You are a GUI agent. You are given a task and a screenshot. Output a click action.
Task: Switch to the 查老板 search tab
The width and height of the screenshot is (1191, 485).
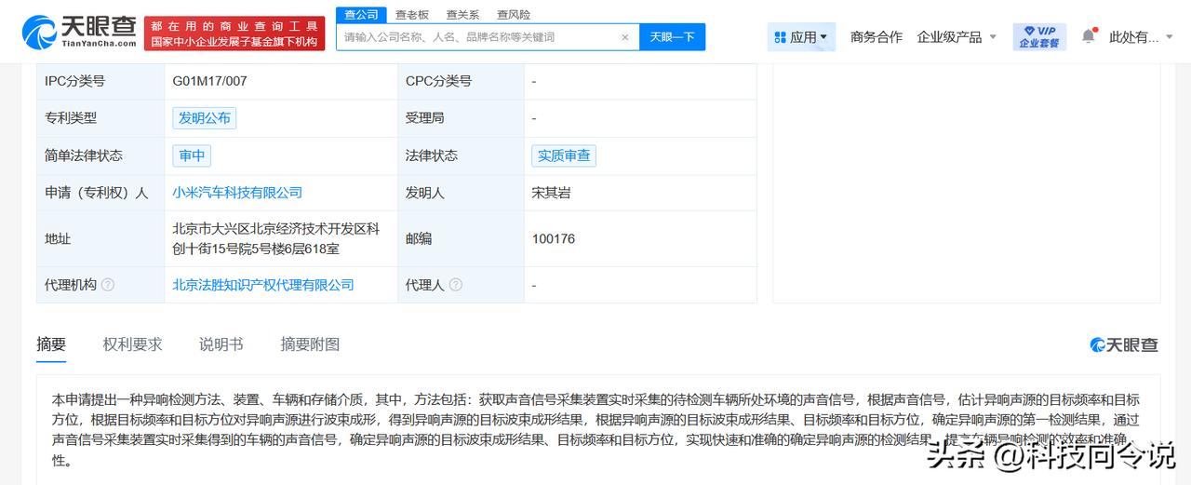(x=412, y=15)
